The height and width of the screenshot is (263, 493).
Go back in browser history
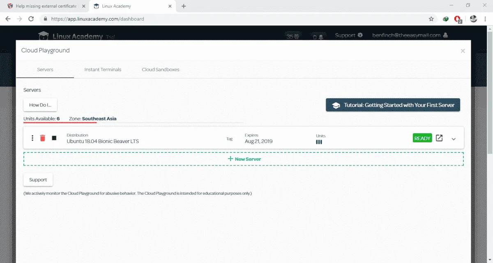8,19
